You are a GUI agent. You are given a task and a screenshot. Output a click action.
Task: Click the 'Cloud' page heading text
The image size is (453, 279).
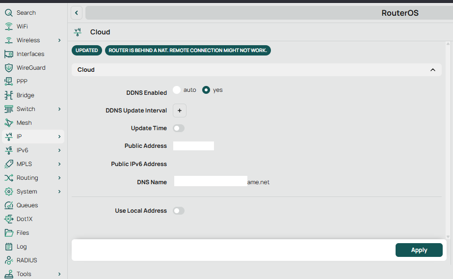pyautogui.click(x=100, y=32)
